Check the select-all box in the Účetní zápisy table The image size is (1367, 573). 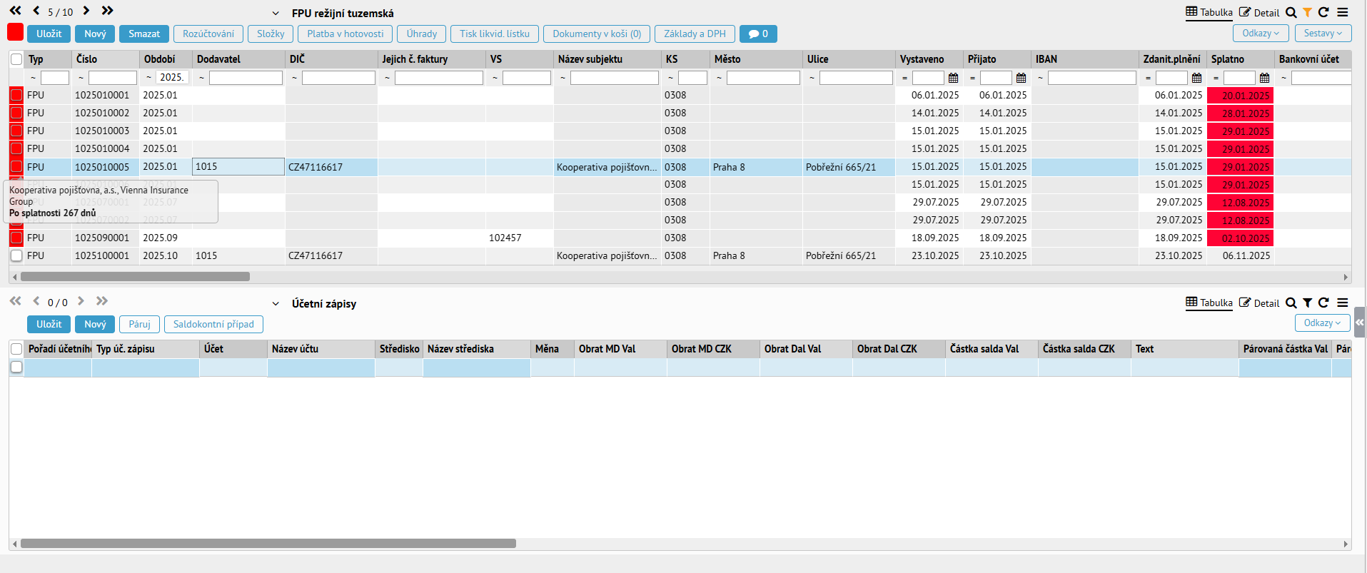point(16,349)
